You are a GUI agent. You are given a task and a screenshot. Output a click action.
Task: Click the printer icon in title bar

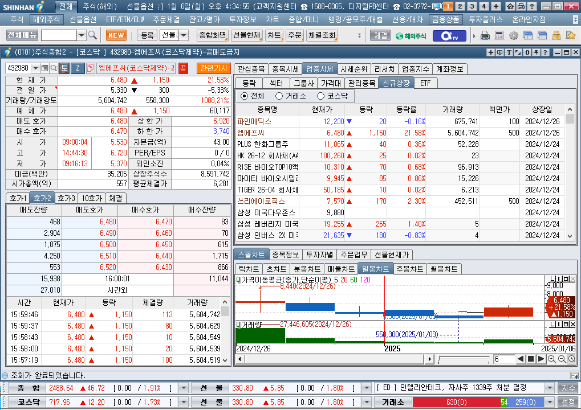[x=521, y=6]
